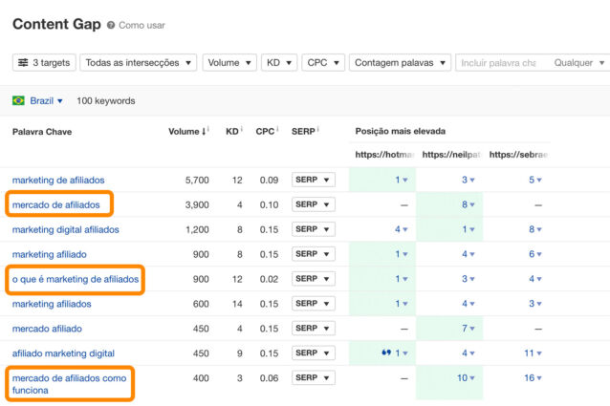
Task: Click the help icon beside Como usar
Action: click(x=111, y=25)
